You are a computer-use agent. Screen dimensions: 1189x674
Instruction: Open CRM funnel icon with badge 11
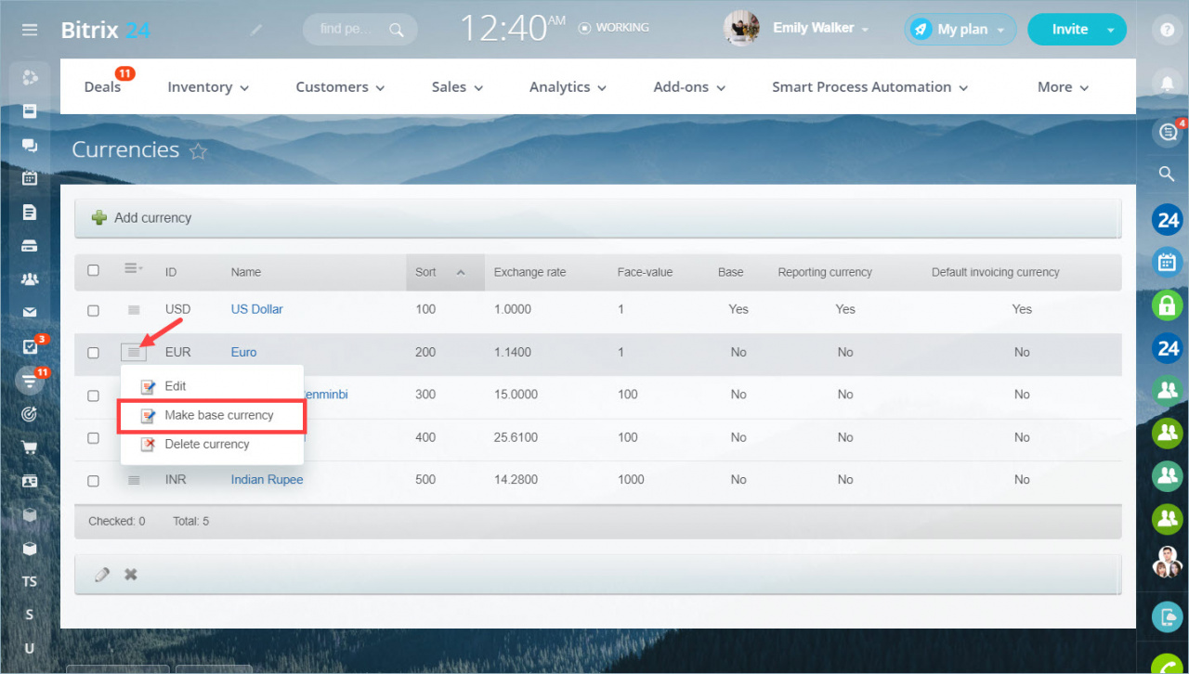click(x=31, y=380)
